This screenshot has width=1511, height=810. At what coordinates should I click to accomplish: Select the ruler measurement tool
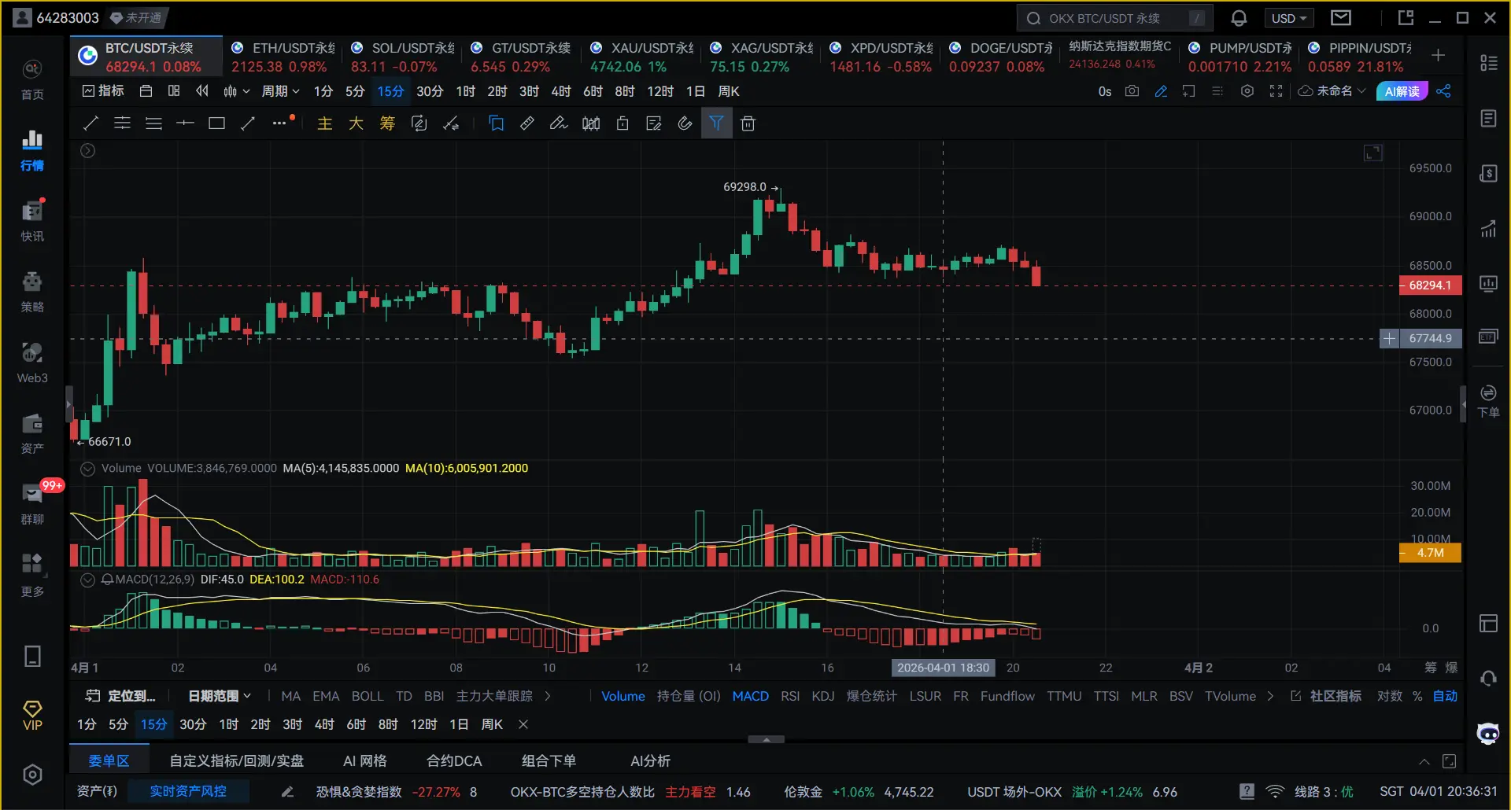(527, 123)
